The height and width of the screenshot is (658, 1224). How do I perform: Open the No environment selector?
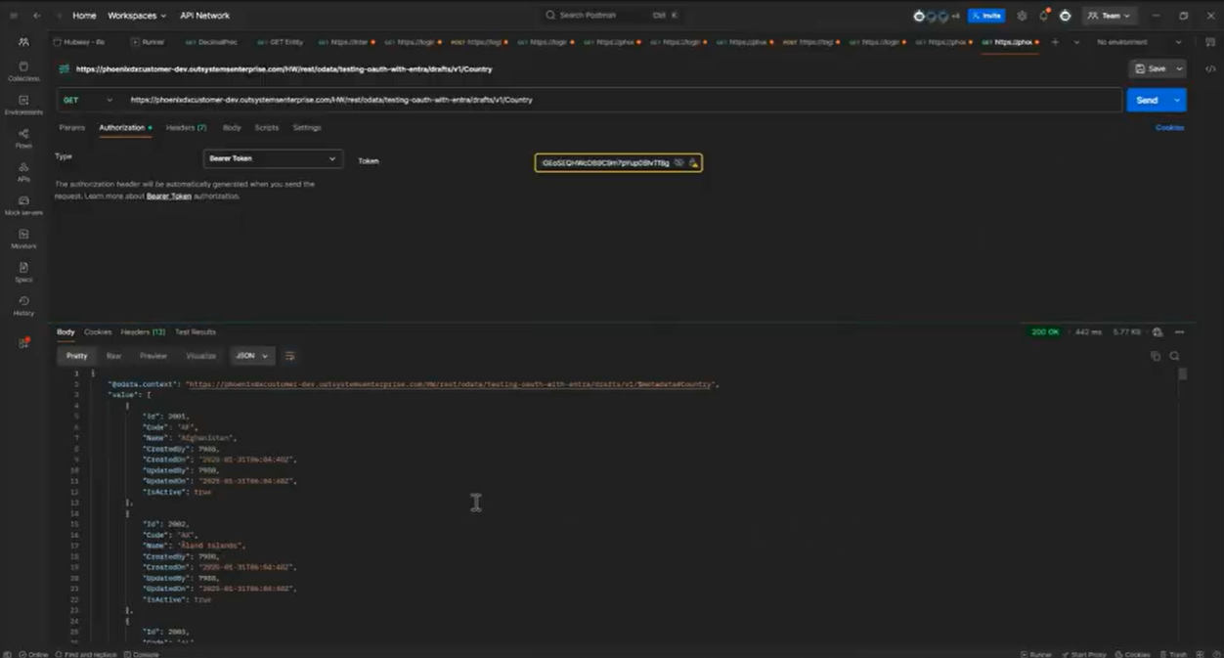point(1138,42)
